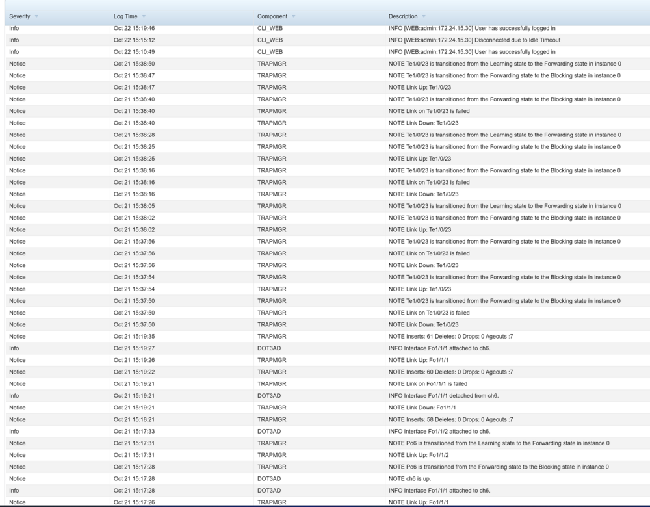Select 'Interface Fo1/1/1 detached from ch6' description
Viewport: 650px width, 507px height.
click(x=443, y=396)
